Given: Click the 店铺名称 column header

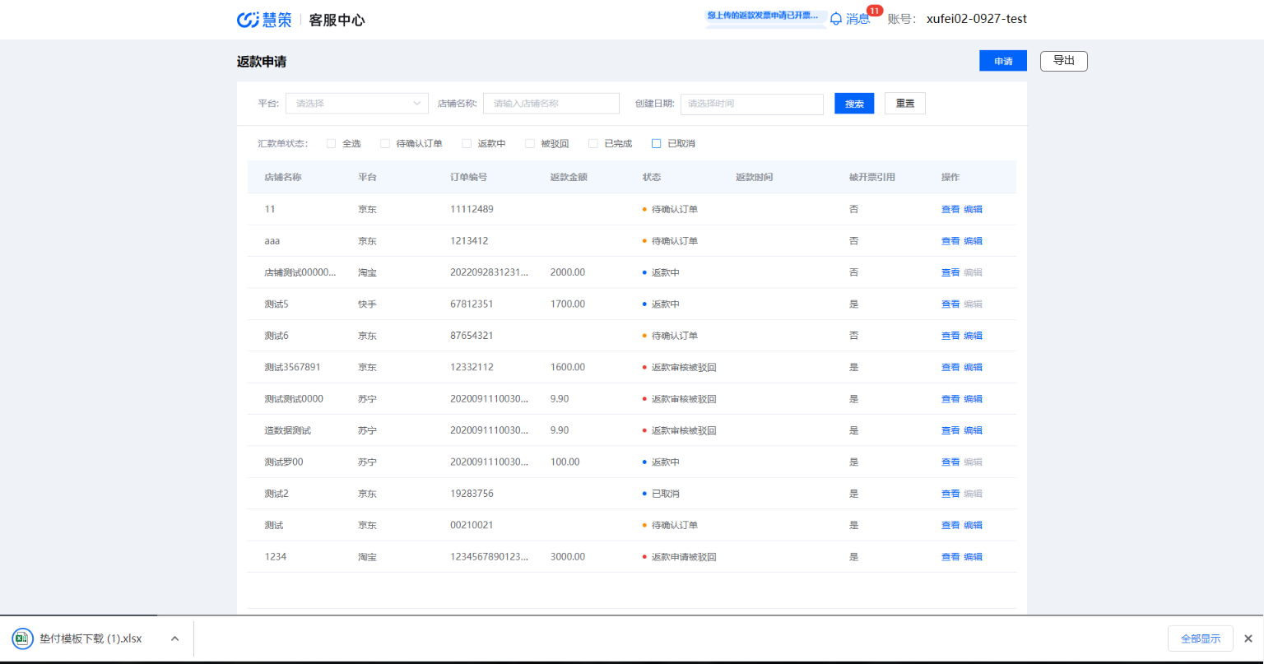Looking at the screenshot, I should 283,178.
